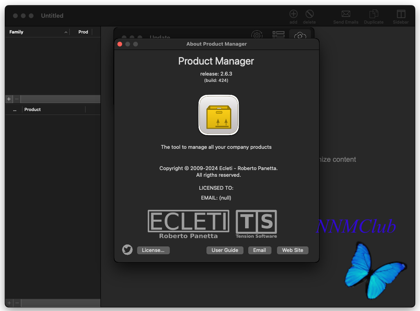Click the delete toolbar icon

(309, 14)
